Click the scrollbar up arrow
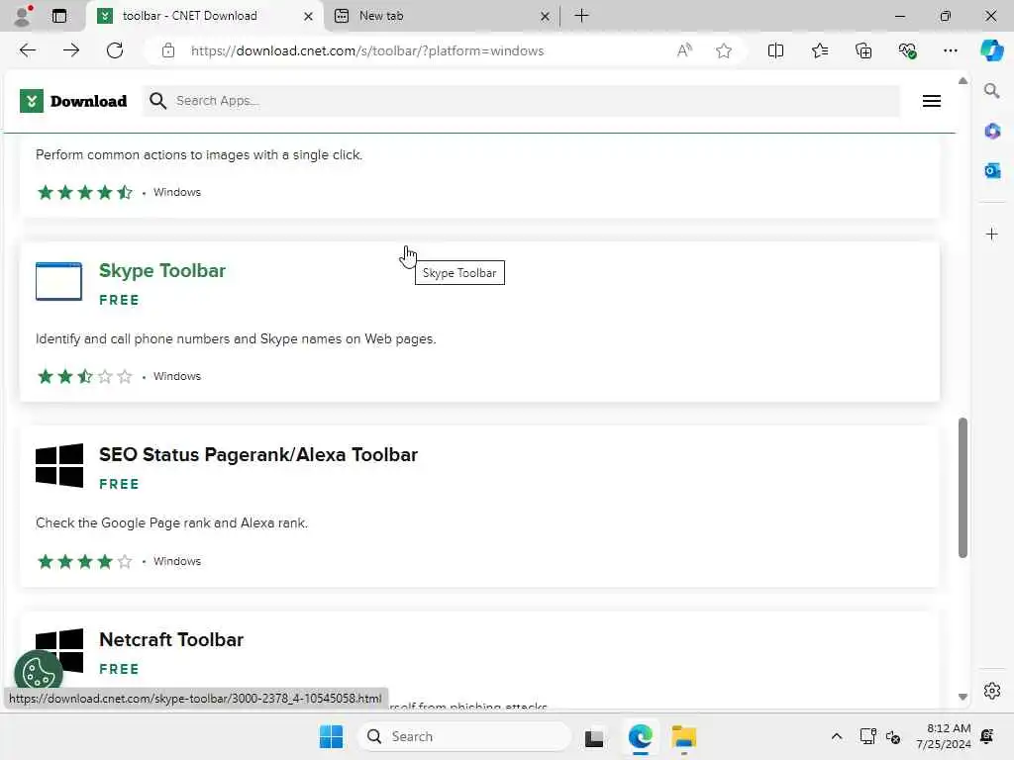The height and width of the screenshot is (760, 1014). [x=963, y=81]
